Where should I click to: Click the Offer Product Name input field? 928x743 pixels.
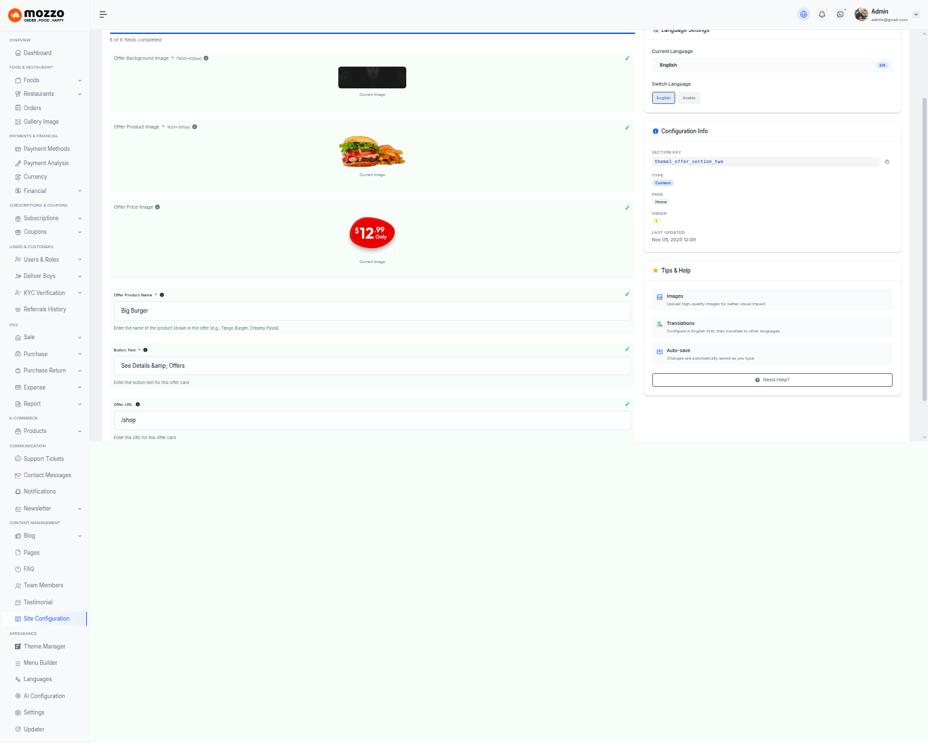click(x=372, y=311)
